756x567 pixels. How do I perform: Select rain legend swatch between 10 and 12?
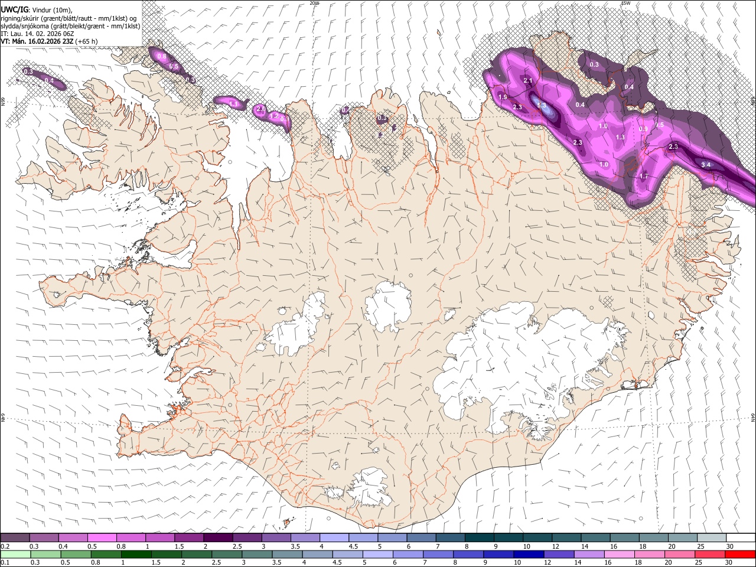click(528, 554)
